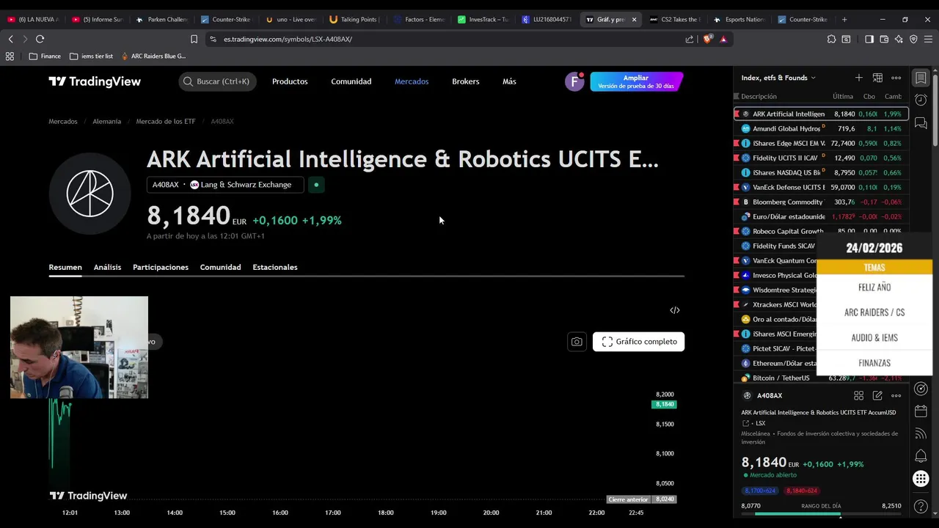Open watchlist three-dots more menu
Image resolution: width=939 pixels, height=528 pixels.
[896, 78]
